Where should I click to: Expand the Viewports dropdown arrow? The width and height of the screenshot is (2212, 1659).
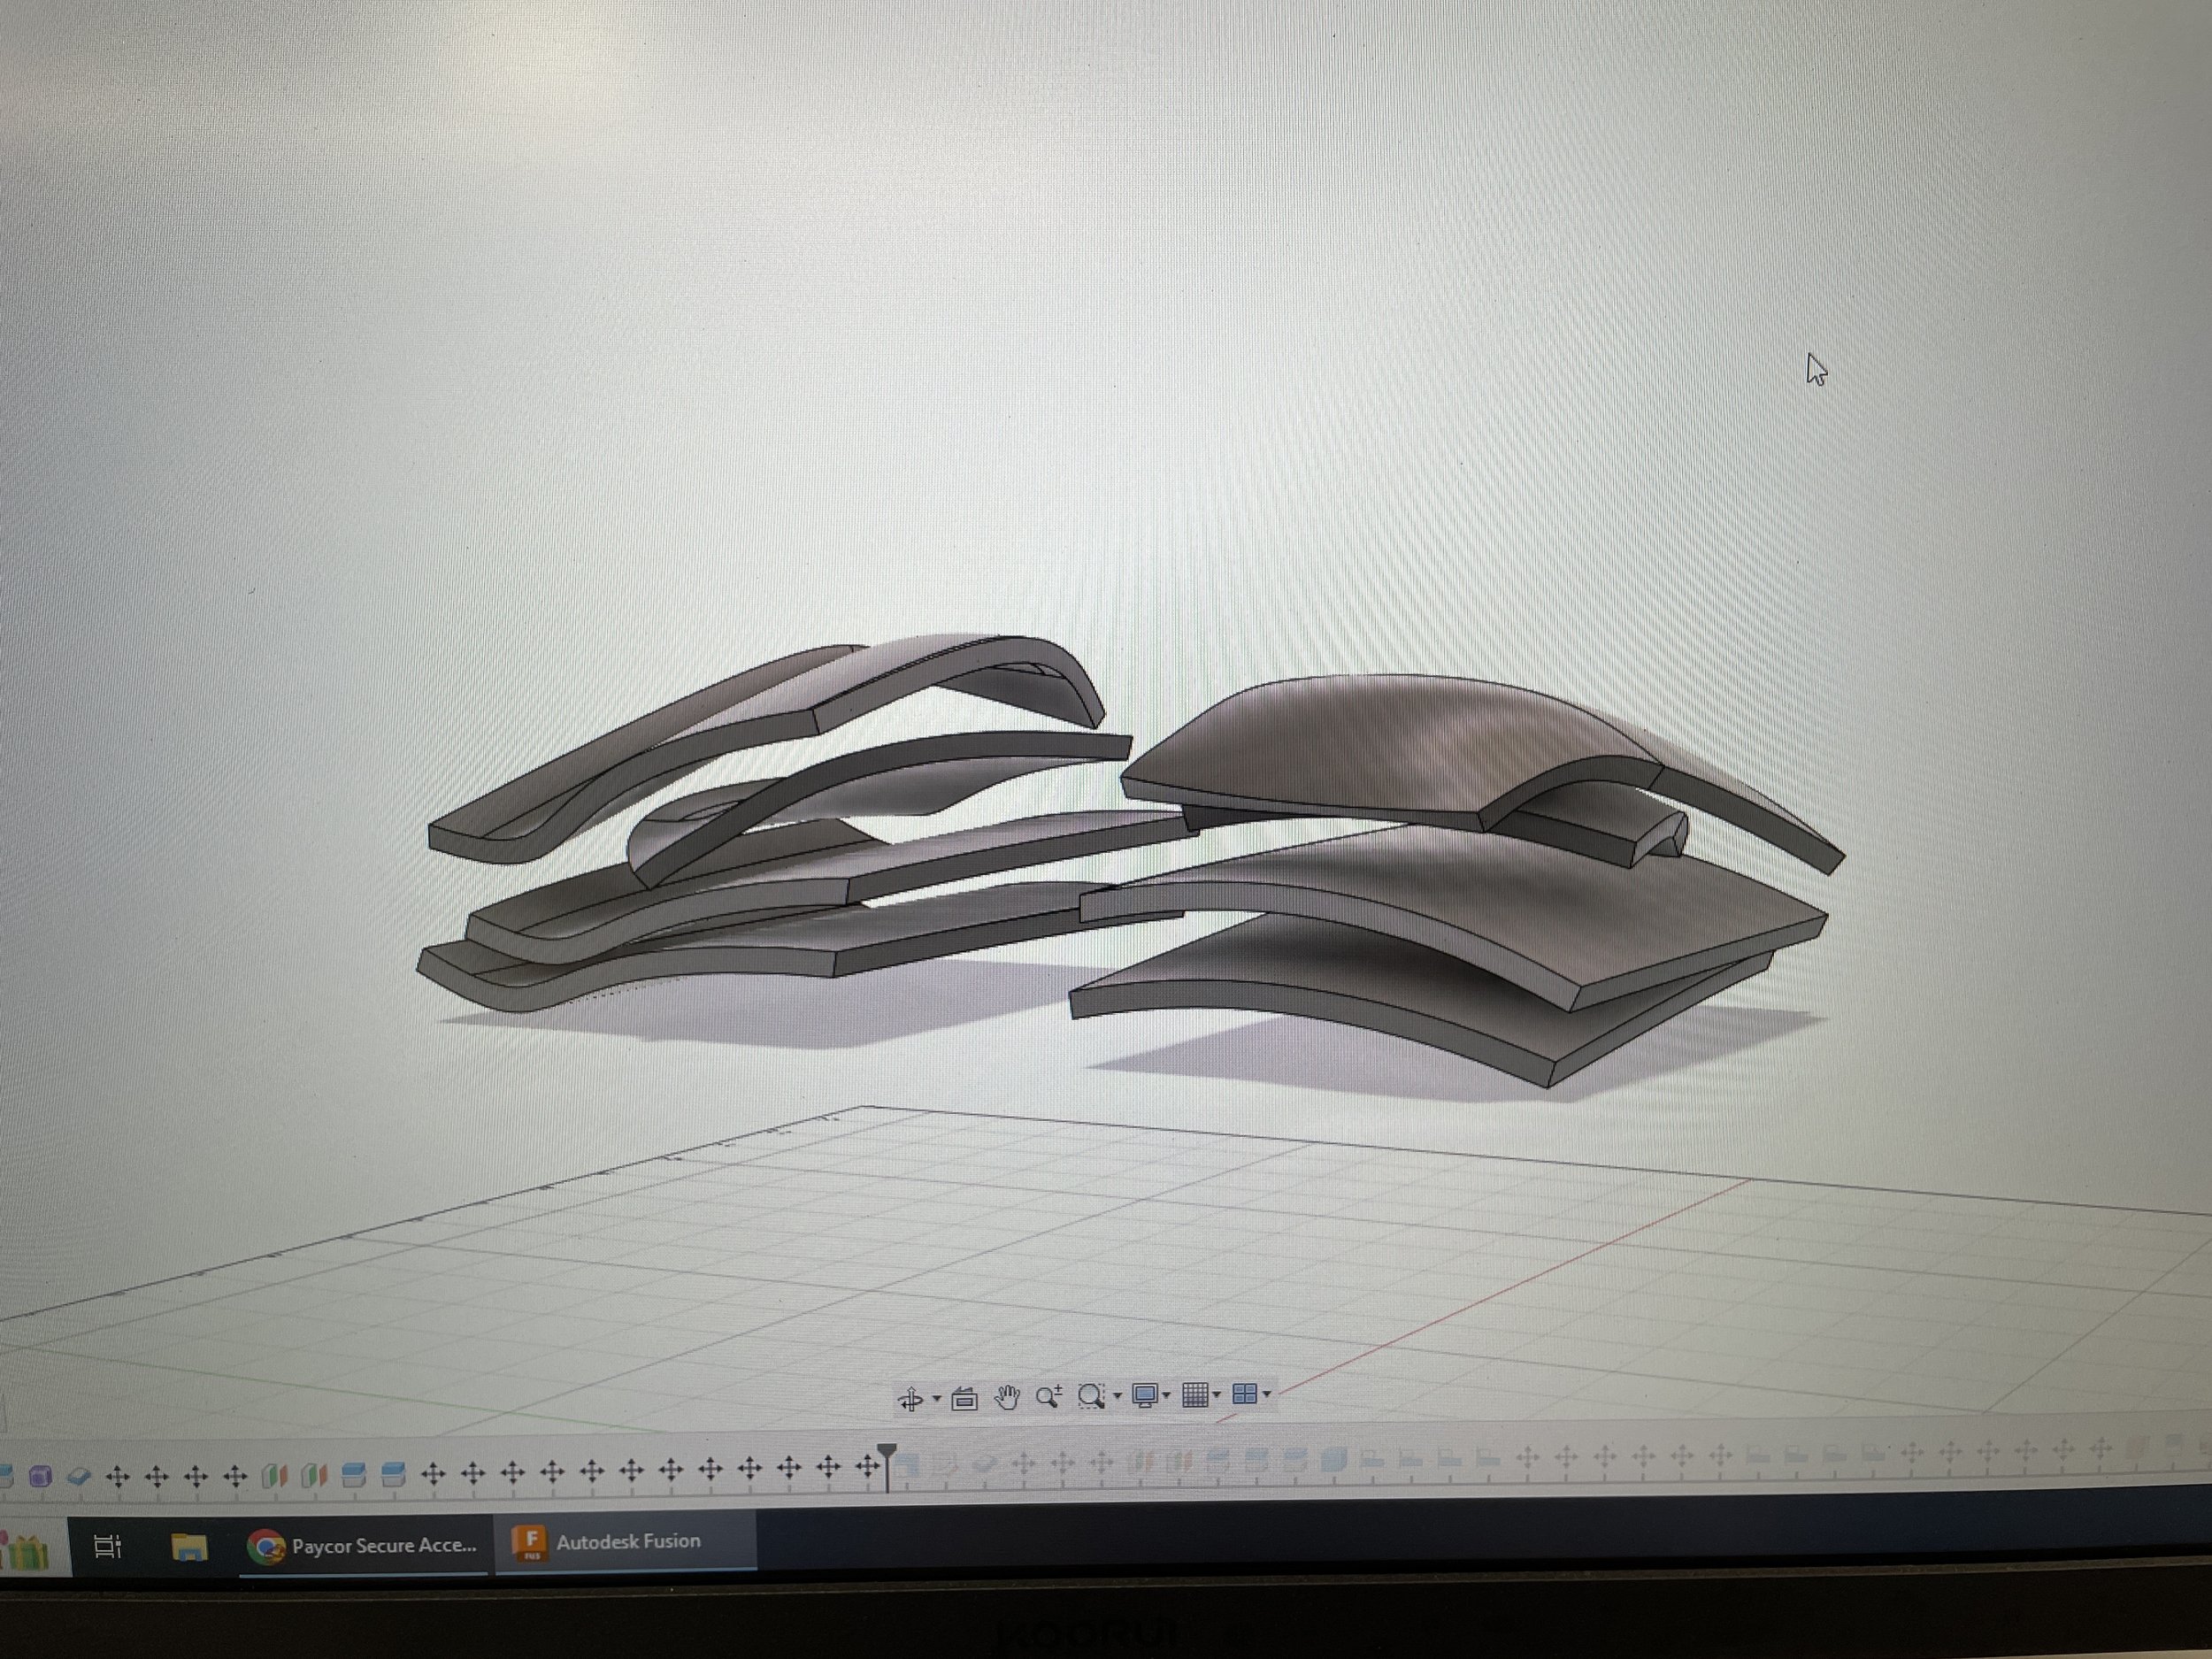[1267, 1393]
